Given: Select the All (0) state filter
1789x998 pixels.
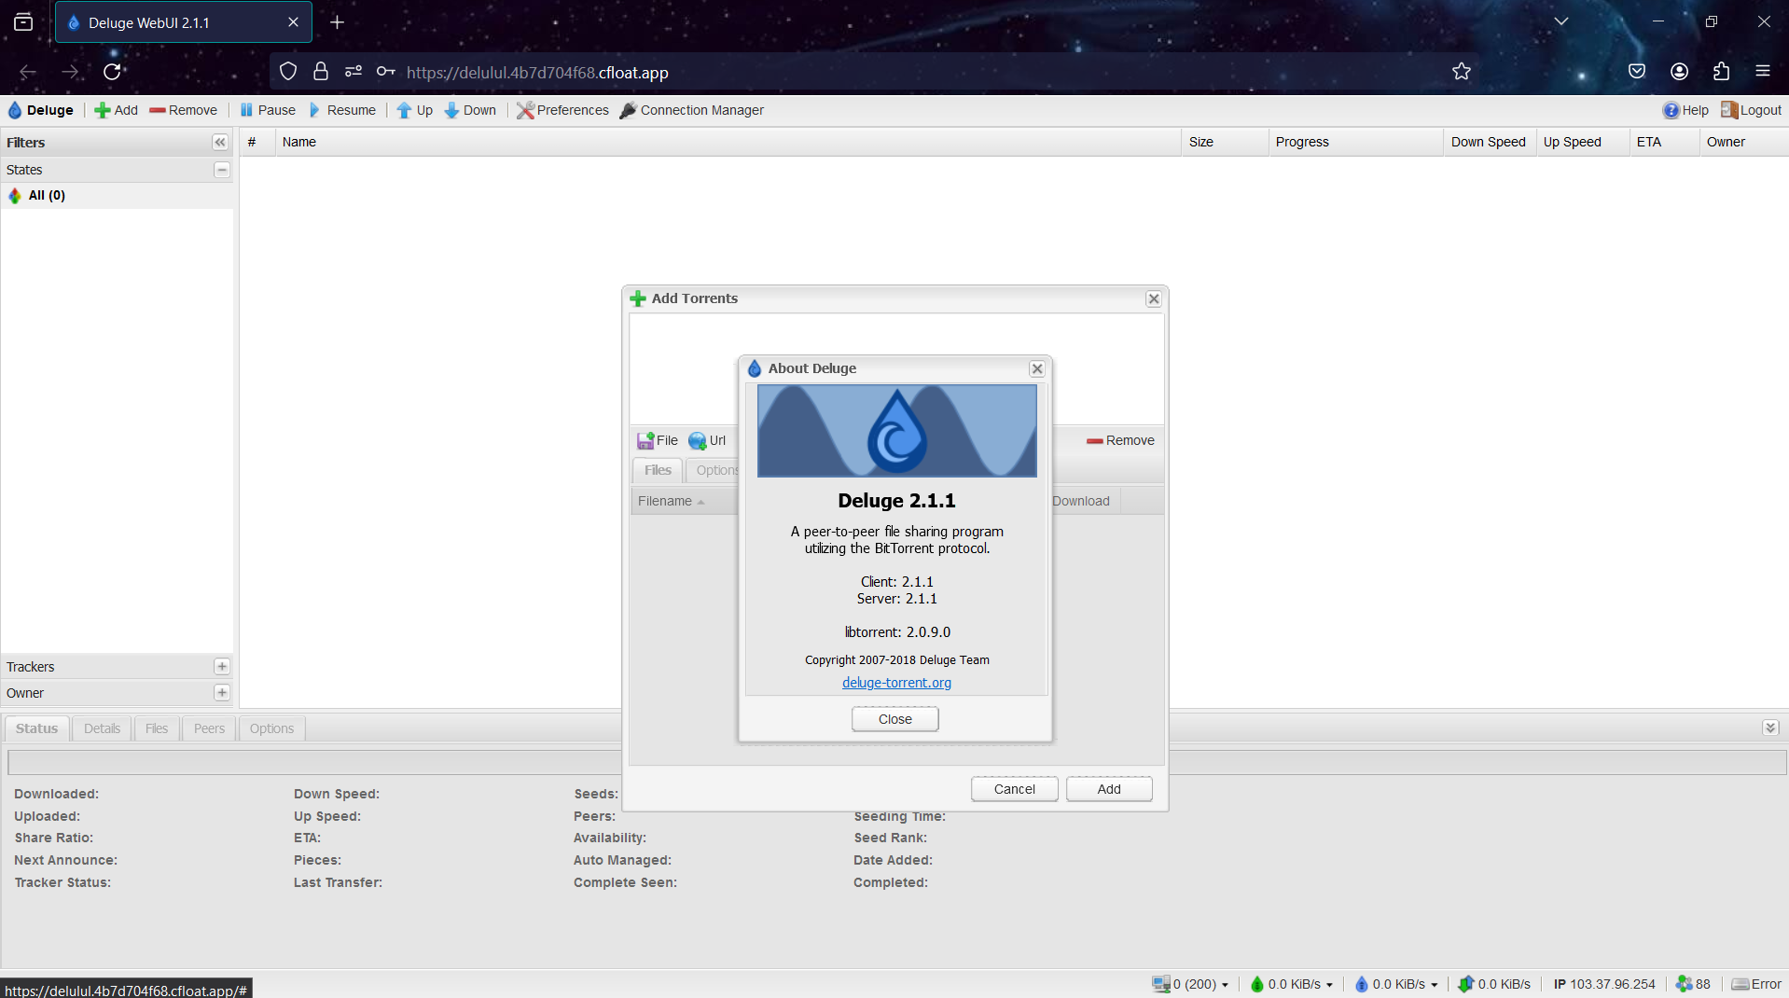Looking at the screenshot, I should [x=117, y=196].
